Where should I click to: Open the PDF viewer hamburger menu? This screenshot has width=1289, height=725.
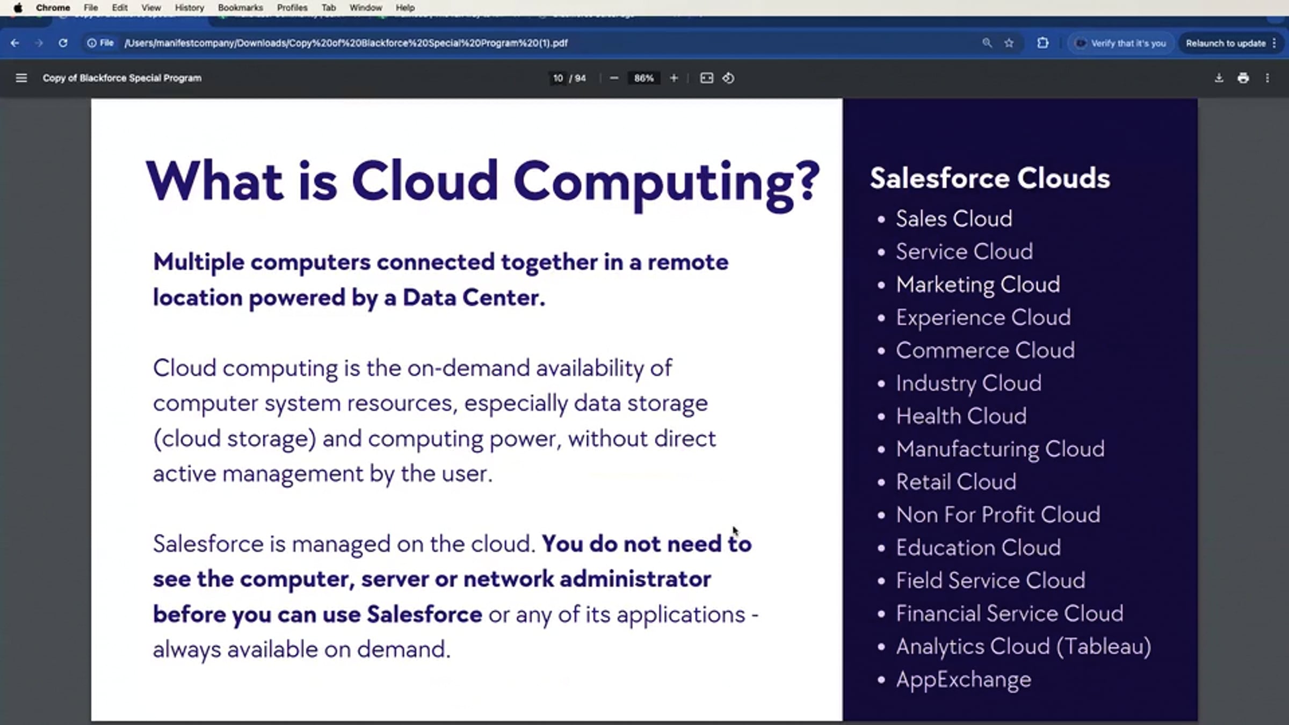(21, 78)
